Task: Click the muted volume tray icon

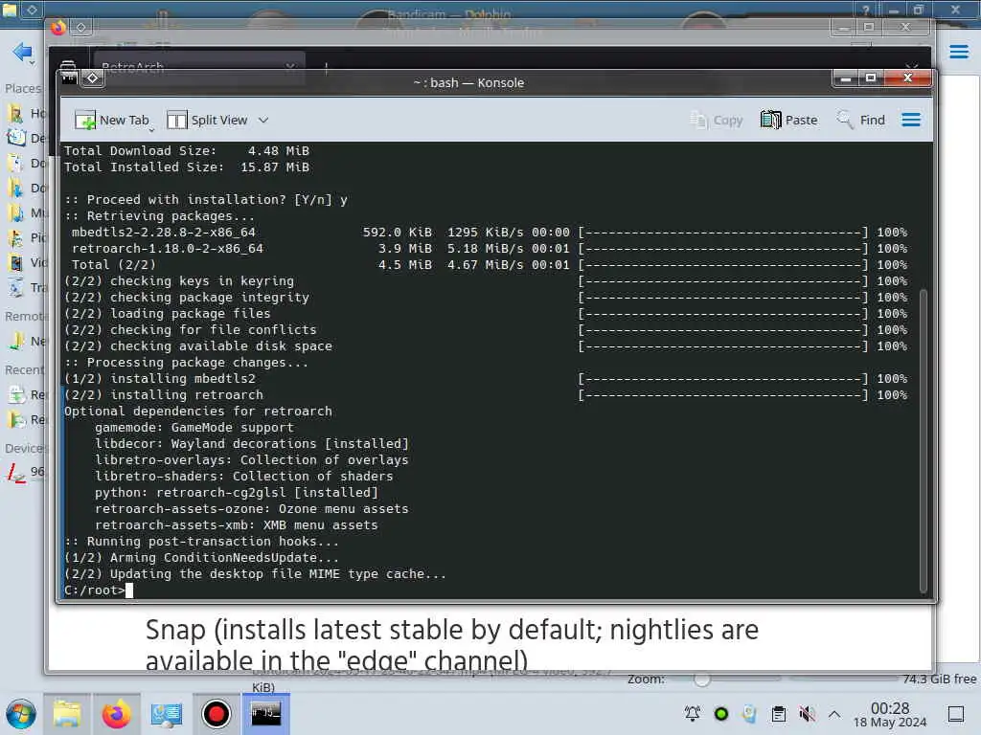Action: pos(807,714)
